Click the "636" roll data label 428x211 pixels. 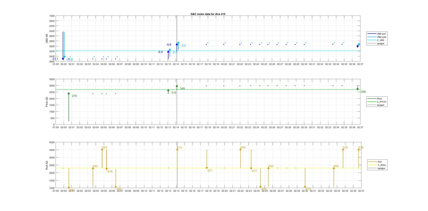coord(361,148)
